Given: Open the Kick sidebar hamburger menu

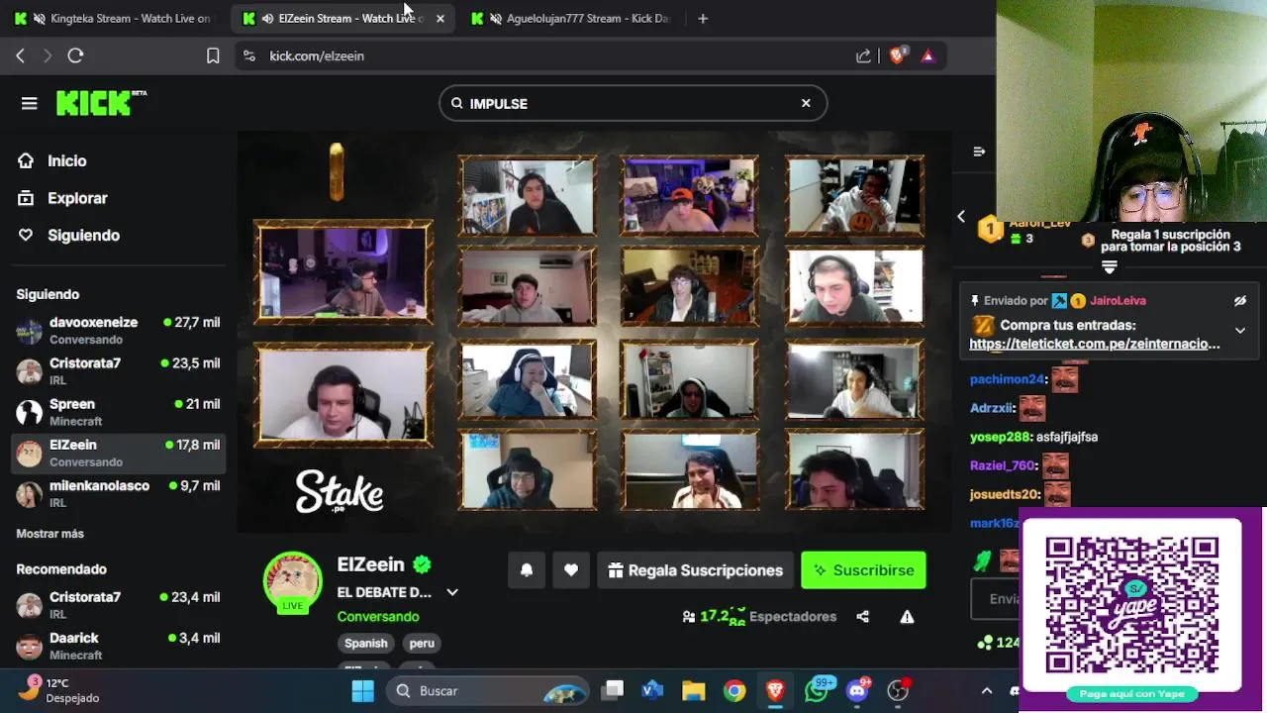Looking at the screenshot, I should pos(29,103).
